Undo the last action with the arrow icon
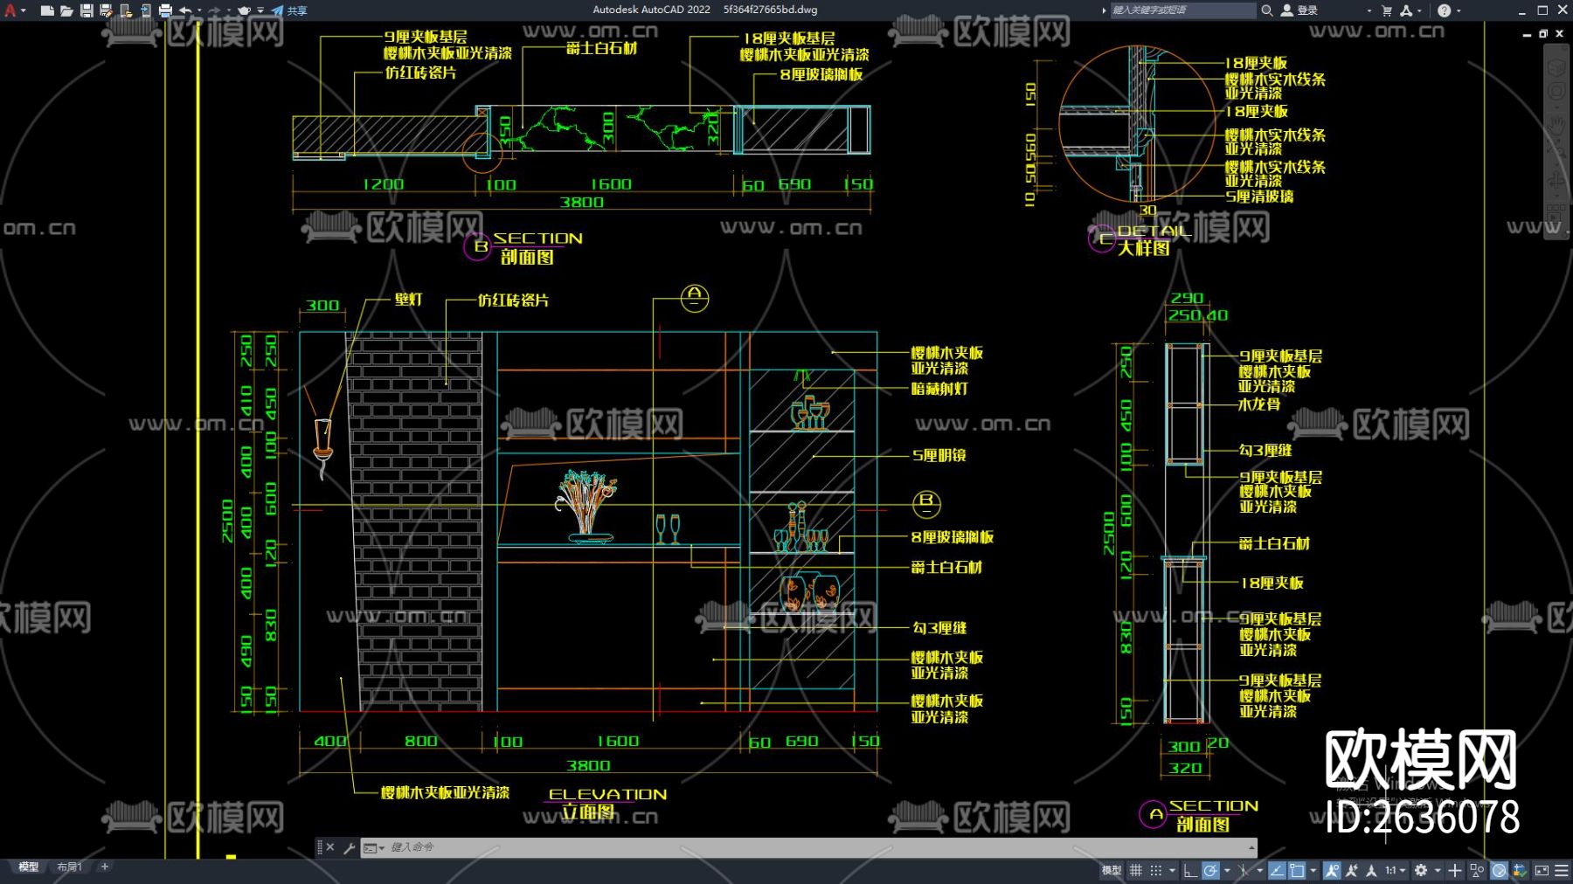The height and width of the screenshot is (884, 1573). point(185,10)
